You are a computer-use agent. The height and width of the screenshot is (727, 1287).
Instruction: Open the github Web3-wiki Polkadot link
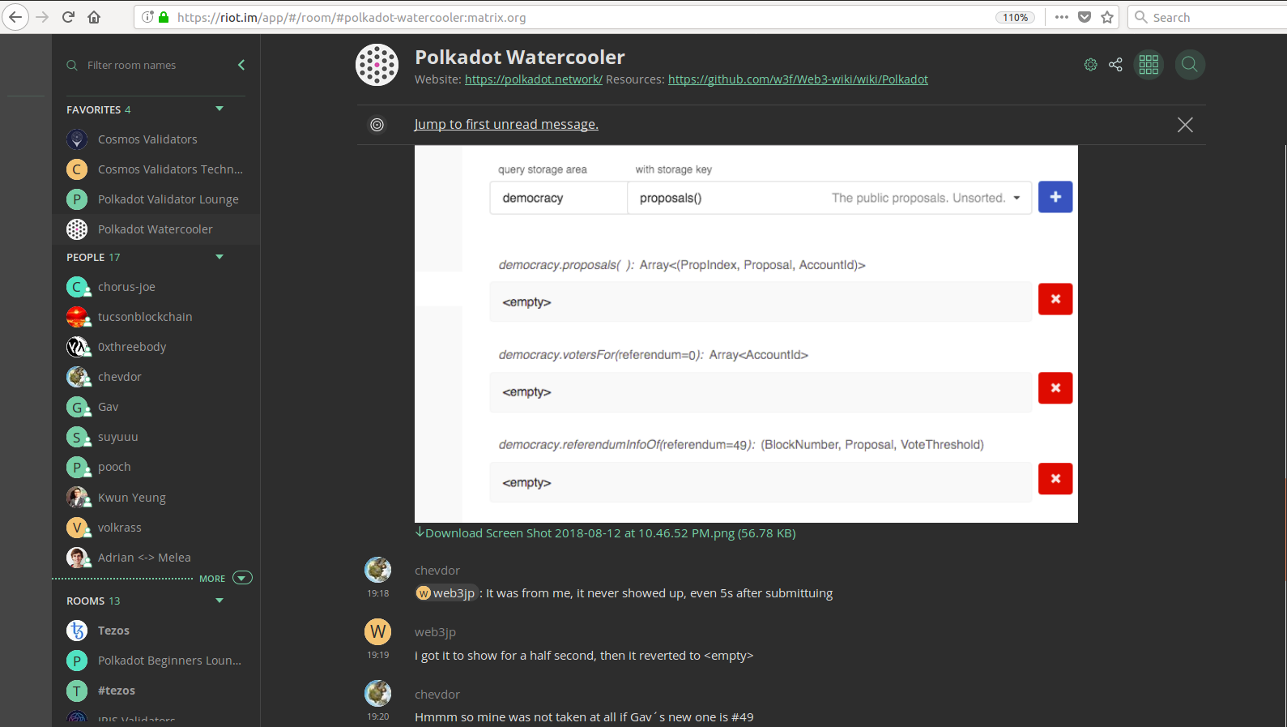pyautogui.click(x=798, y=79)
